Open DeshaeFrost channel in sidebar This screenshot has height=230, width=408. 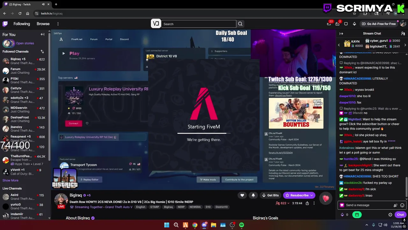24,119
